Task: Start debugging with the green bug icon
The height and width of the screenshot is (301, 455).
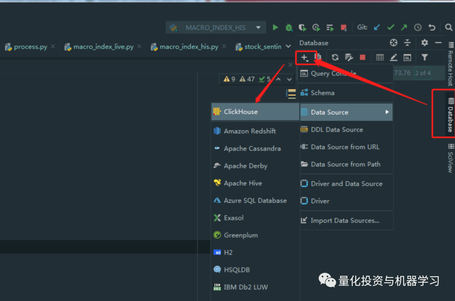Action: coord(289,27)
